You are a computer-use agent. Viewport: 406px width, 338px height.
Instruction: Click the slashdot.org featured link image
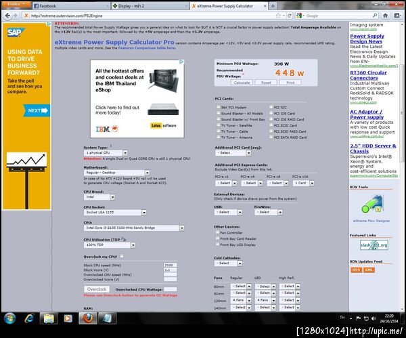pyautogui.click(x=374, y=245)
